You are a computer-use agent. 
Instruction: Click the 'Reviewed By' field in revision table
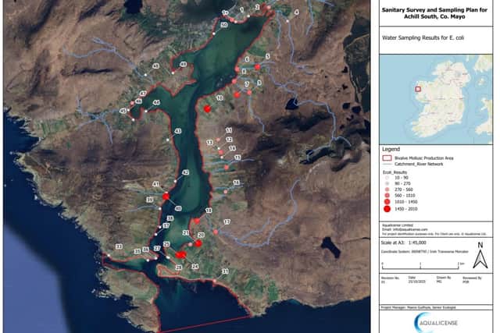pos(472,280)
